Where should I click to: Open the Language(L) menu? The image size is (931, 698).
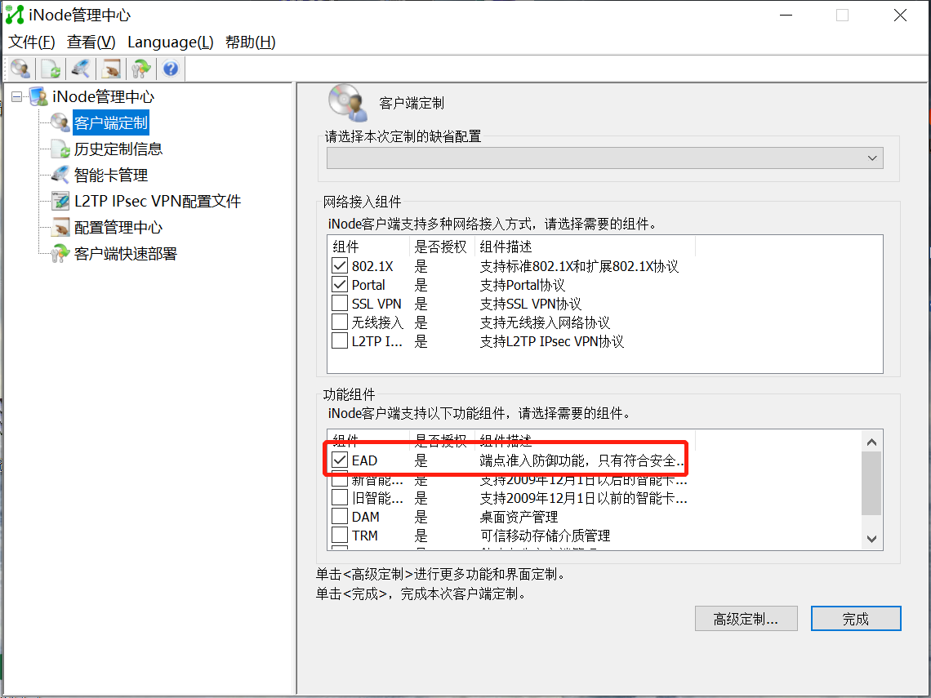pyautogui.click(x=171, y=42)
